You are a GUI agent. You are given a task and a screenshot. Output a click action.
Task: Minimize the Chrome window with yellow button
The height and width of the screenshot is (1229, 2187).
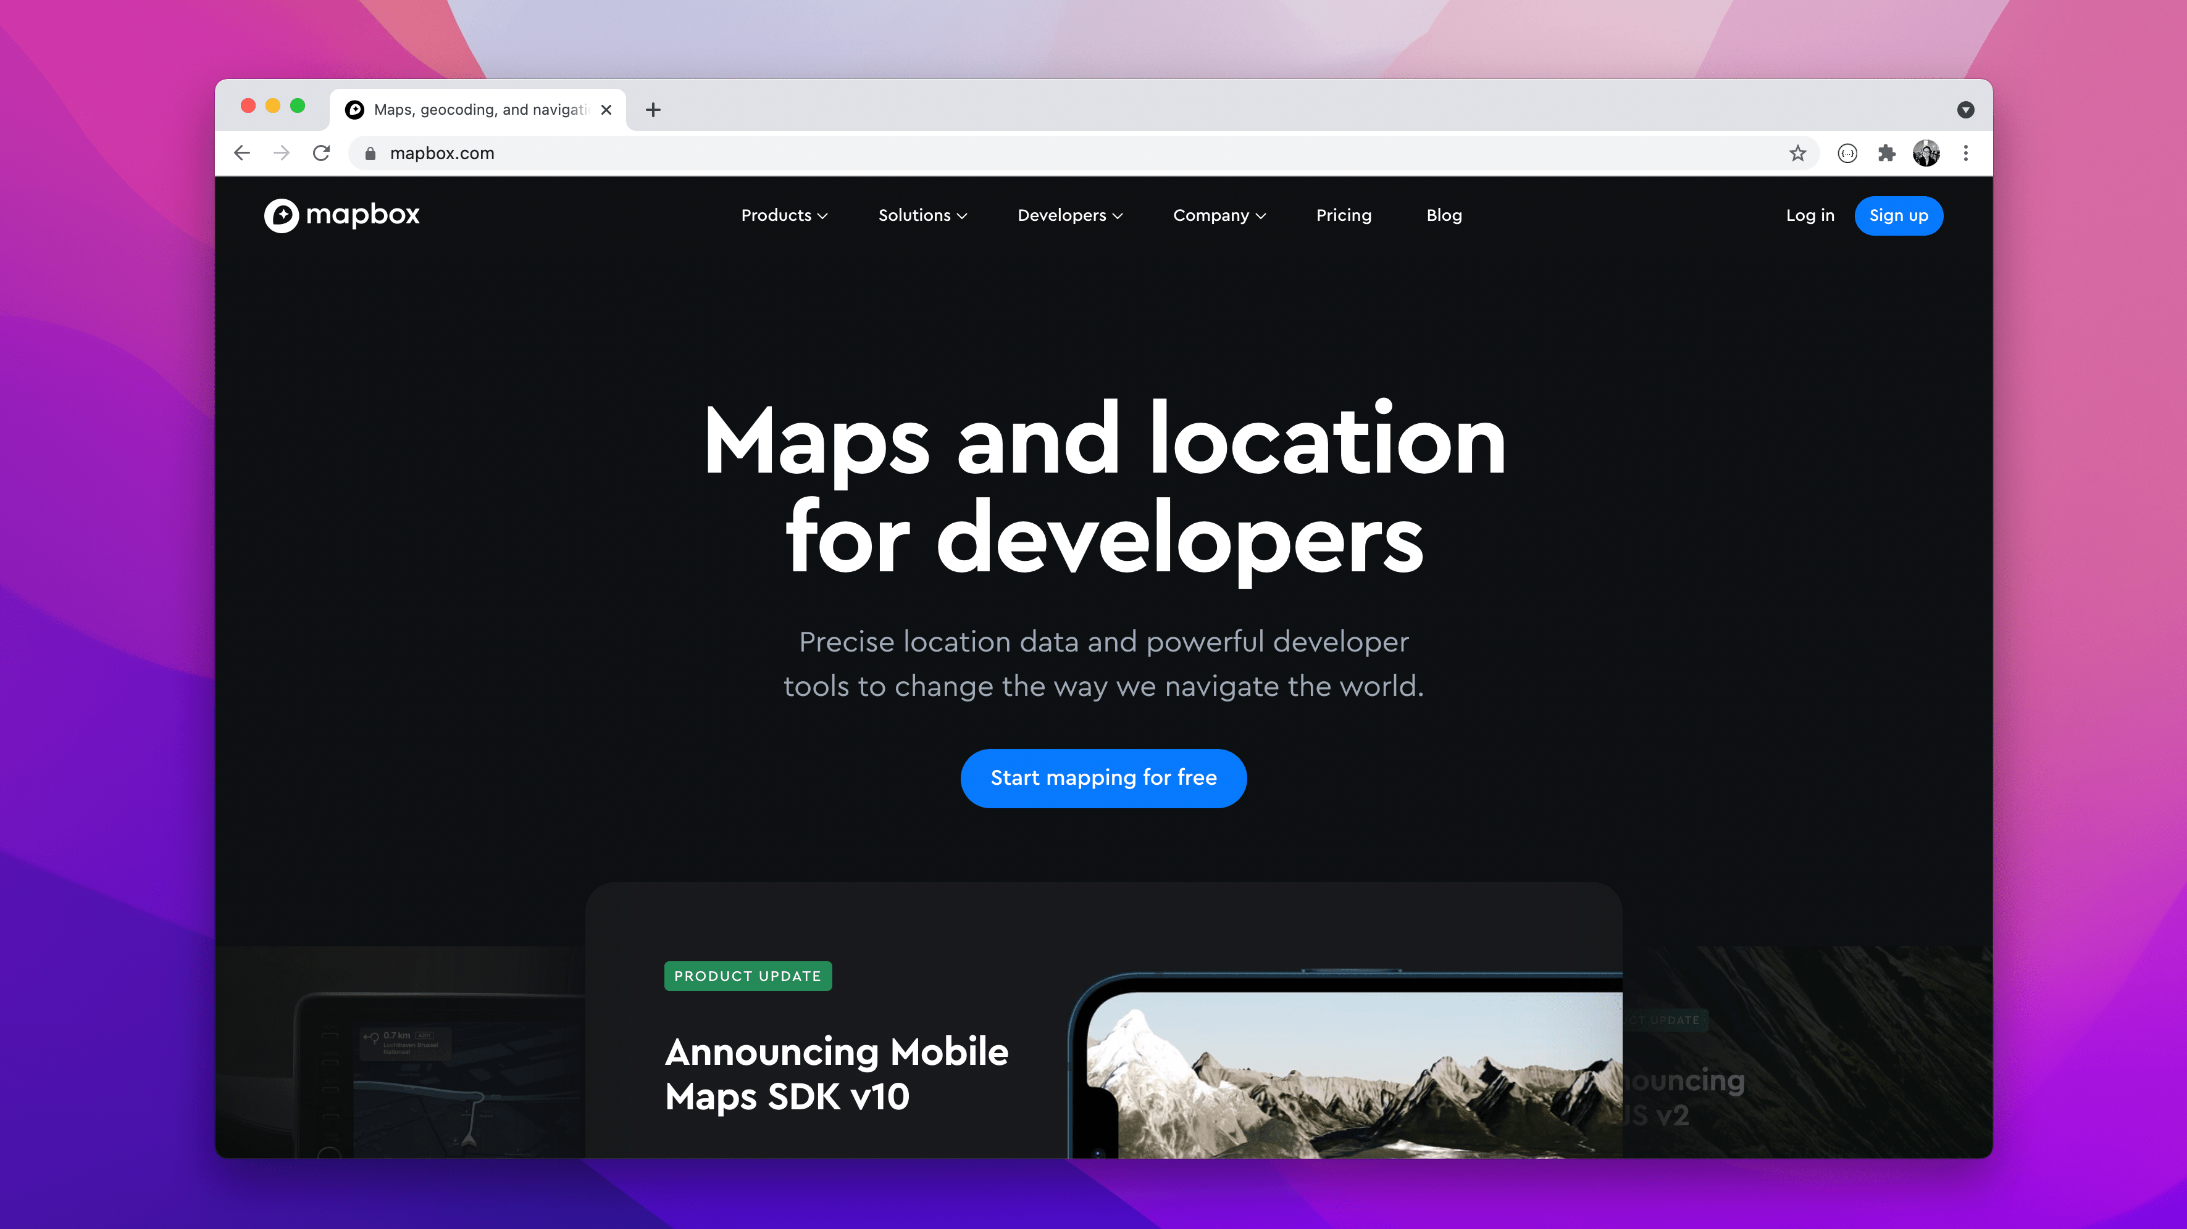(272, 105)
